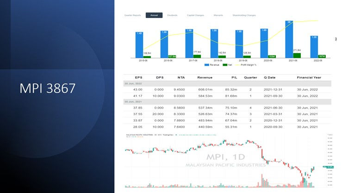Click the Q Date 2020-09-30

(x=273, y=127)
